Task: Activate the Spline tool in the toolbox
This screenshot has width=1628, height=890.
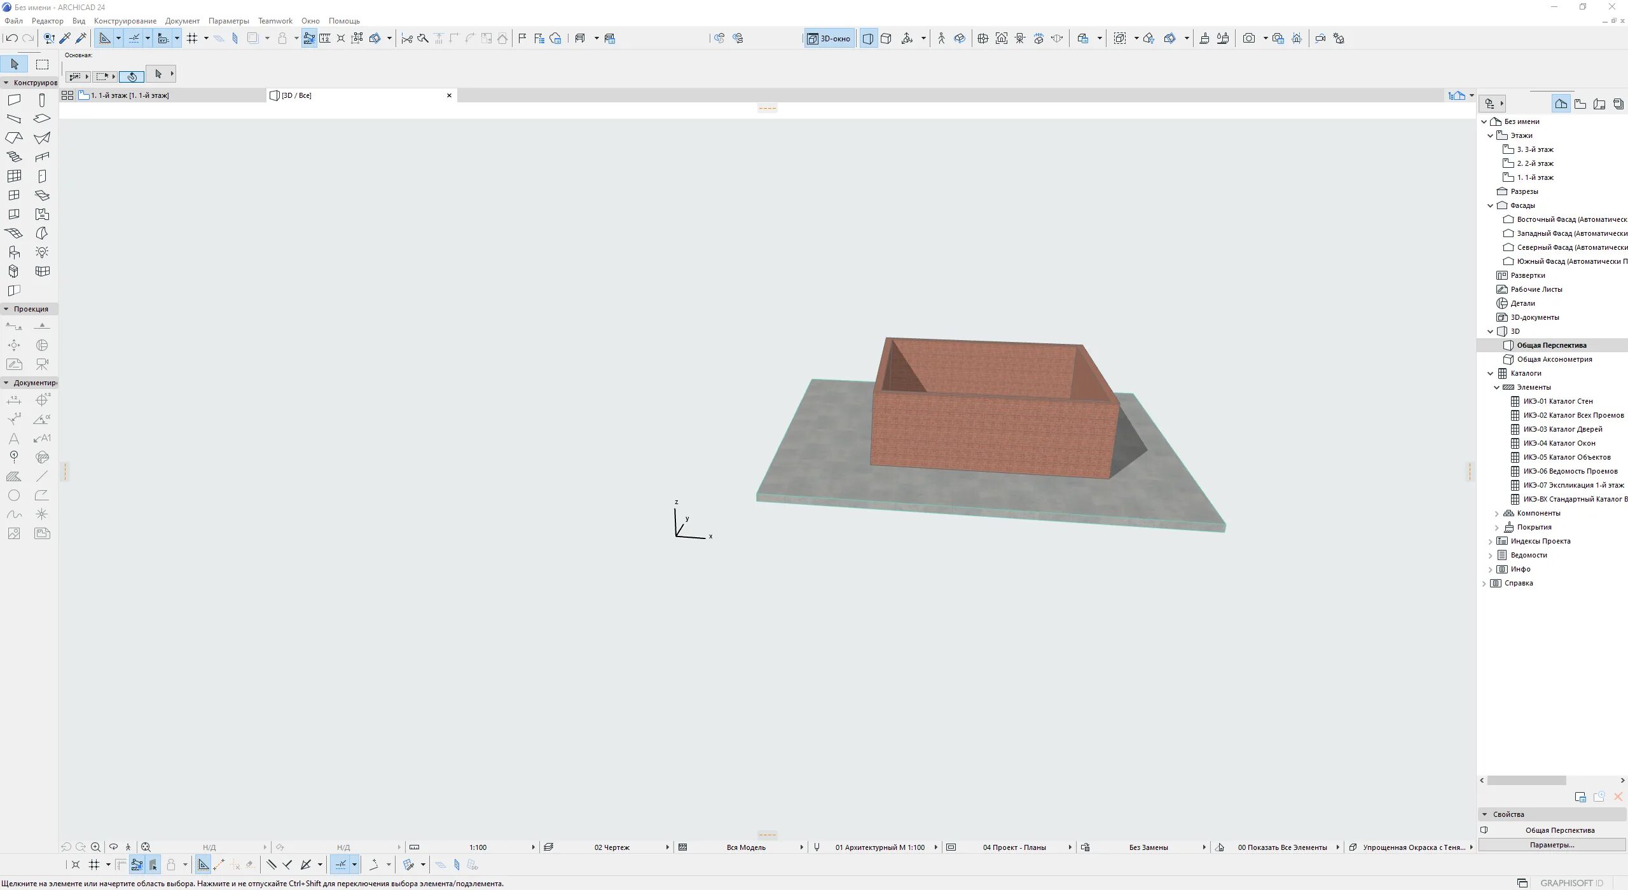Action: (x=14, y=515)
